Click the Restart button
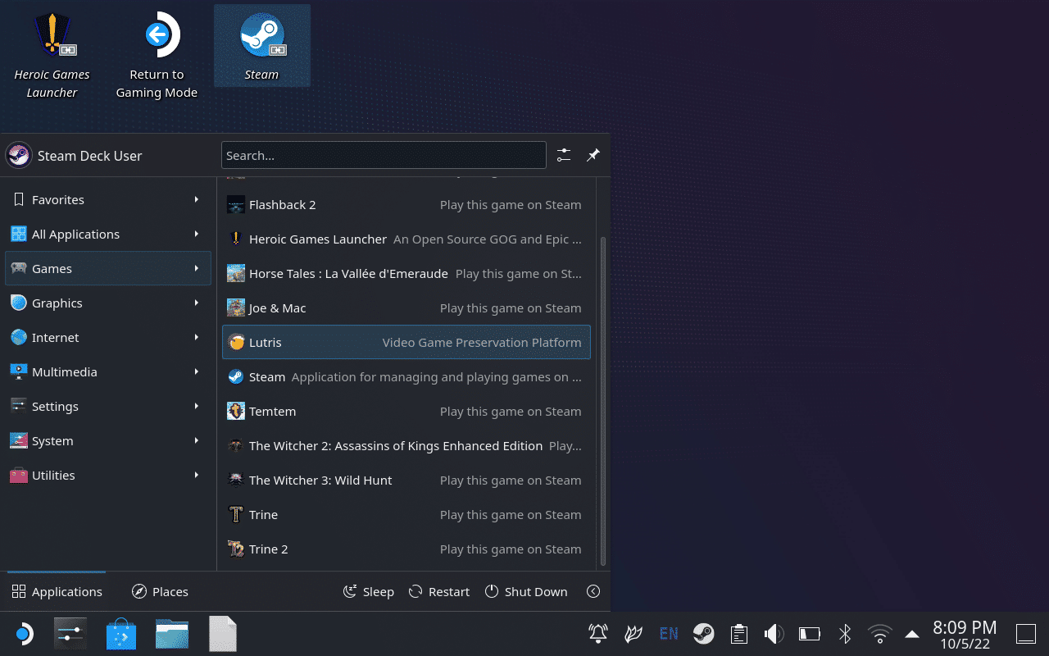 [439, 591]
